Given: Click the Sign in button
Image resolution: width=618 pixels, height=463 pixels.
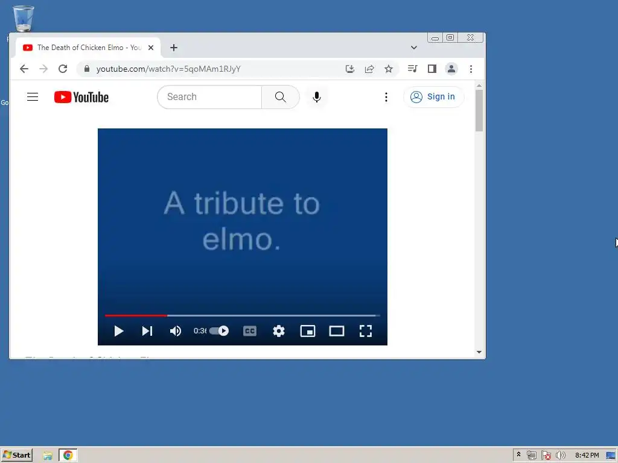Looking at the screenshot, I should (x=433, y=97).
